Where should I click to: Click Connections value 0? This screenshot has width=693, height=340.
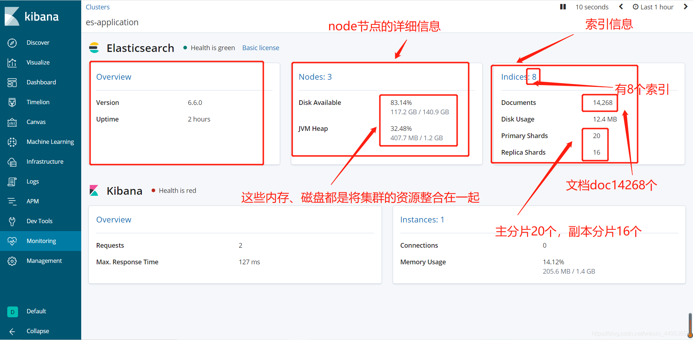point(544,246)
